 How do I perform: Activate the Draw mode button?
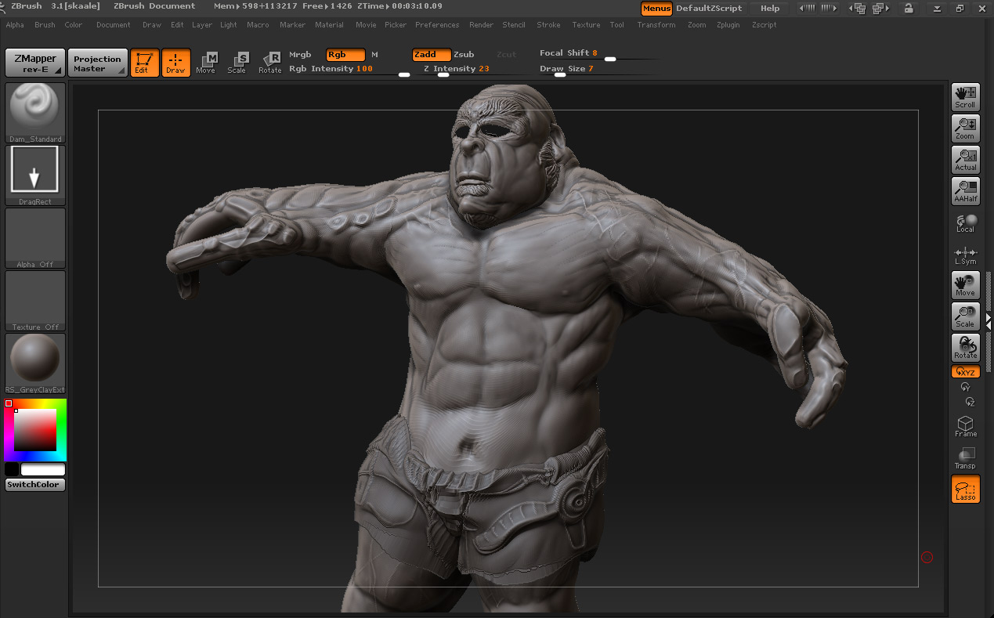point(176,63)
